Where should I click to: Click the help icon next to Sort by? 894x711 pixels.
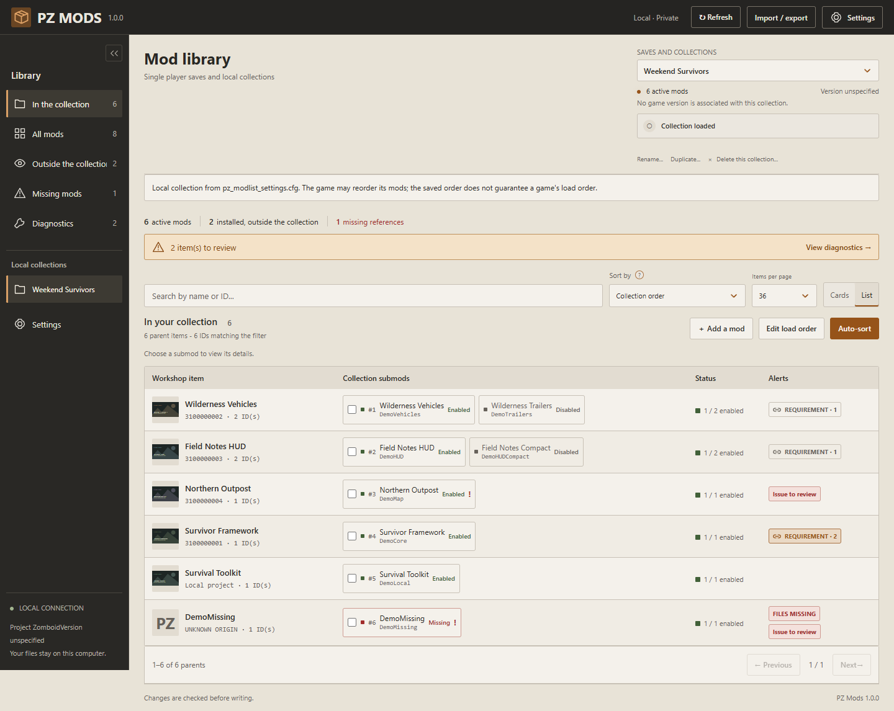pos(639,275)
